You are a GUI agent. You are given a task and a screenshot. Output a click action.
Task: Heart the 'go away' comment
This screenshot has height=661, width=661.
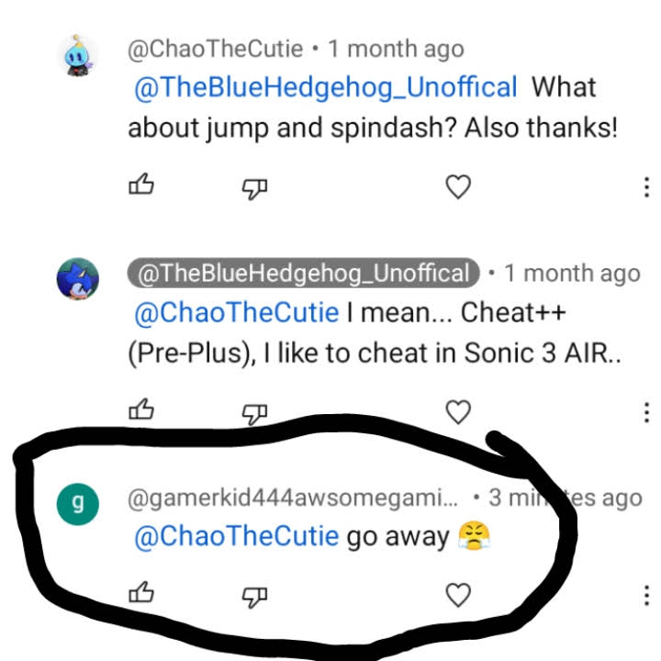coord(458,595)
